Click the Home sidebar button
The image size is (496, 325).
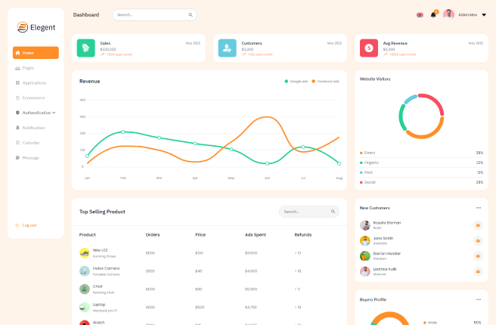pyautogui.click(x=36, y=53)
